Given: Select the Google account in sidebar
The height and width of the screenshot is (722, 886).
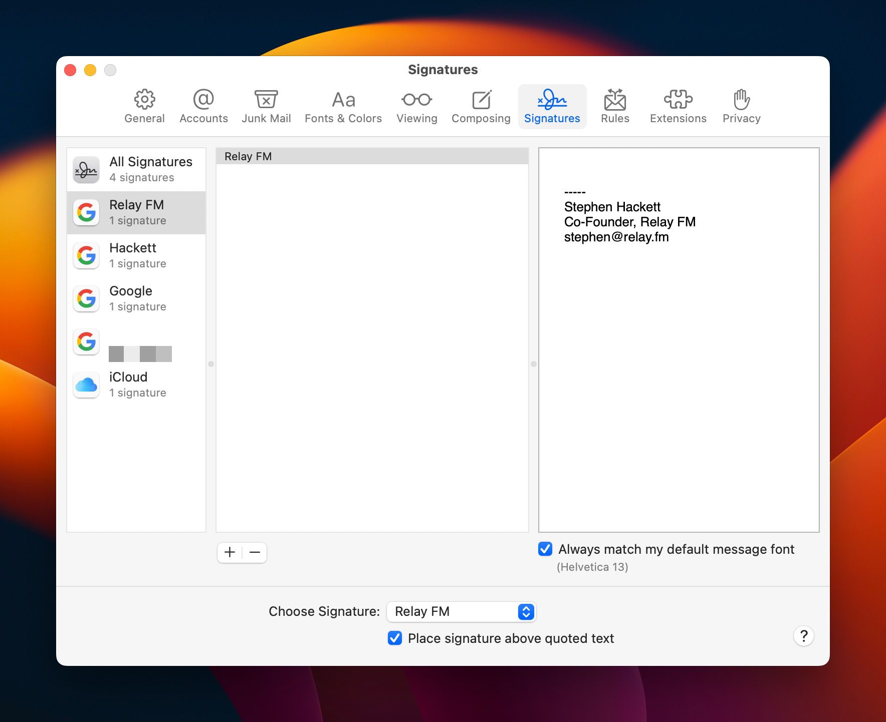Looking at the screenshot, I should pos(136,298).
